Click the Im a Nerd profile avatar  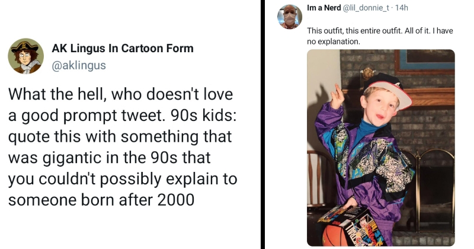coord(290,16)
